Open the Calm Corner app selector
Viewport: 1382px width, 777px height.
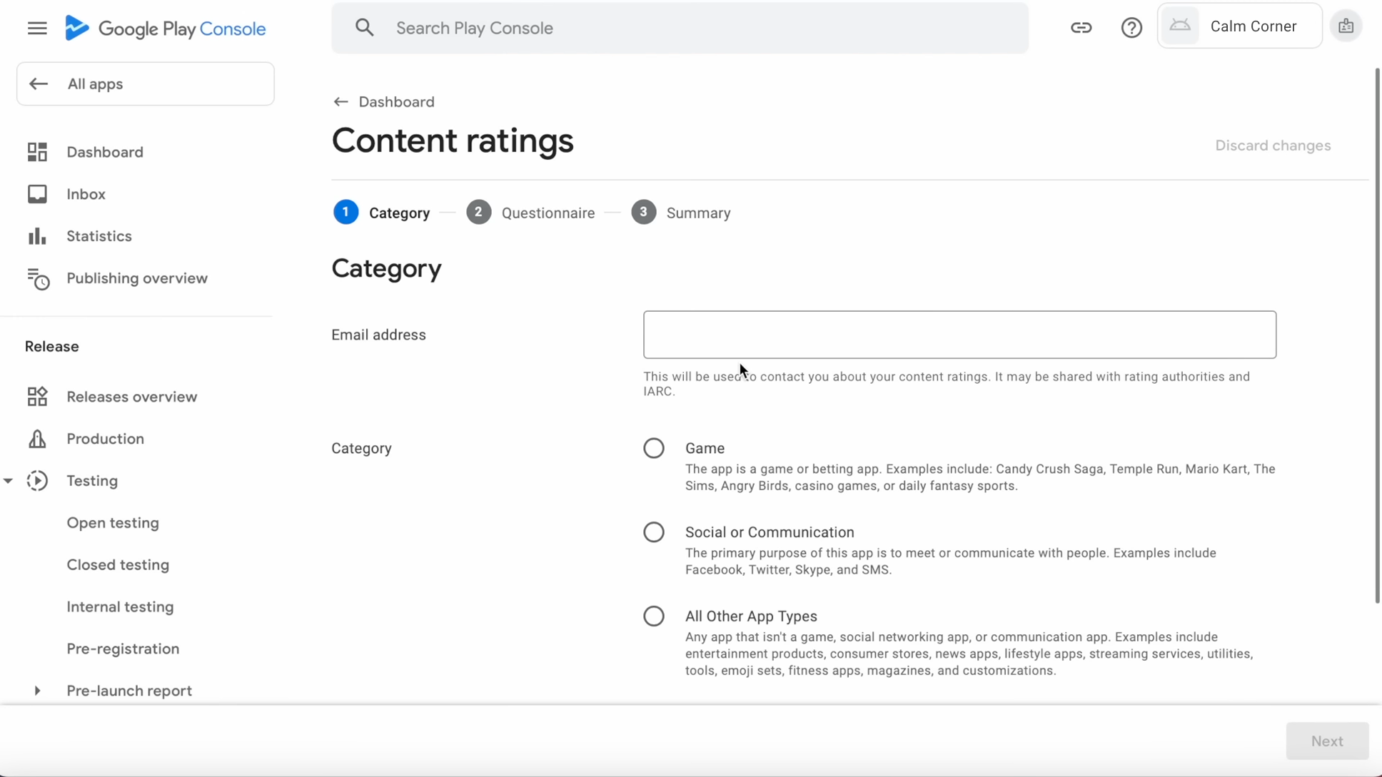pyautogui.click(x=1239, y=26)
